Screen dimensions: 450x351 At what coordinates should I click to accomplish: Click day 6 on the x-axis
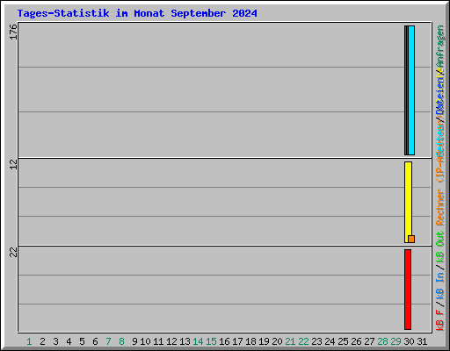pos(95,341)
